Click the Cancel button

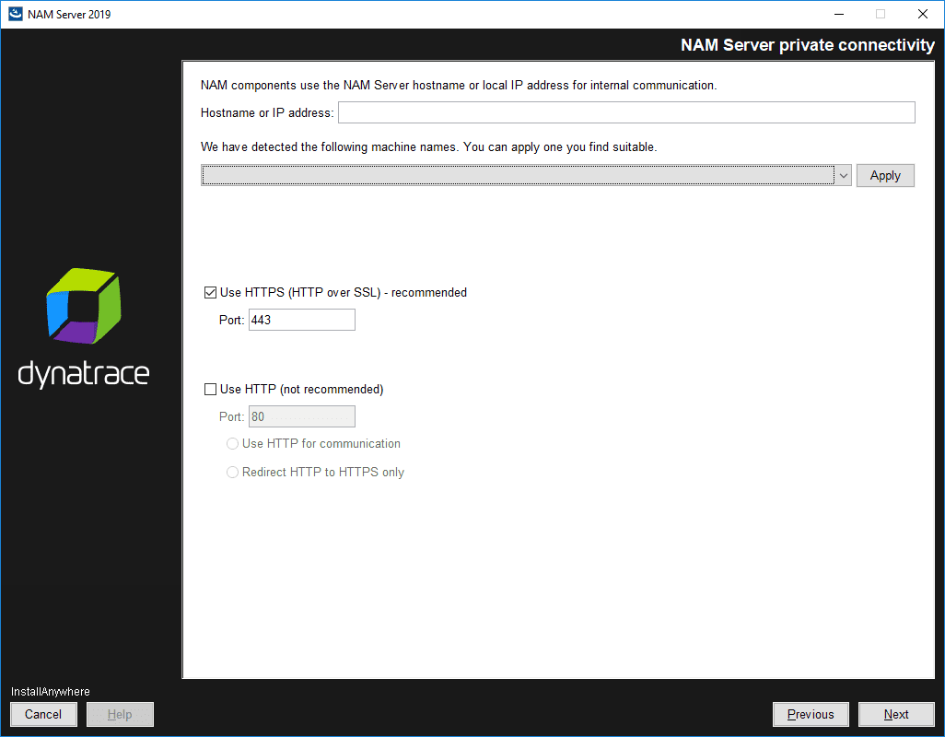point(43,714)
